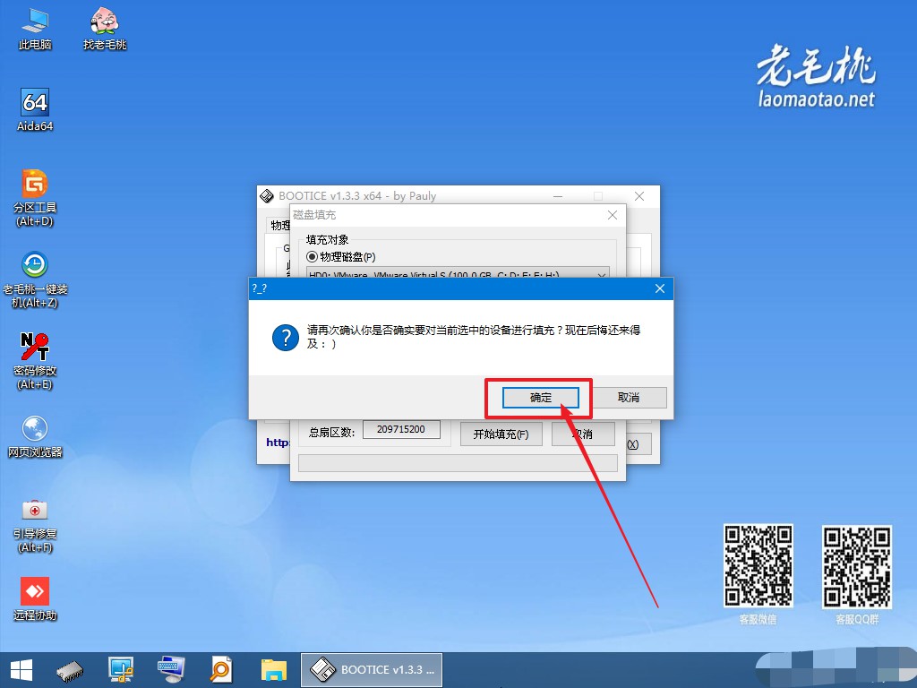This screenshot has height=688, width=917.
Task: Click the blue question mark icon
Action: point(286,338)
